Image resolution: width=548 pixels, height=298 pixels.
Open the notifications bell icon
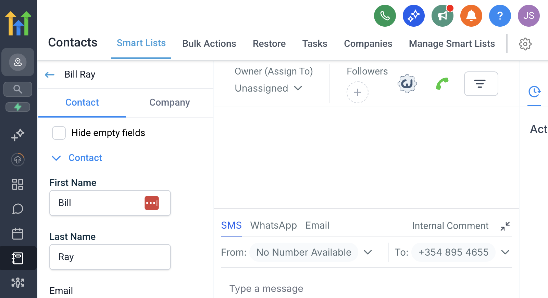click(x=471, y=16)
